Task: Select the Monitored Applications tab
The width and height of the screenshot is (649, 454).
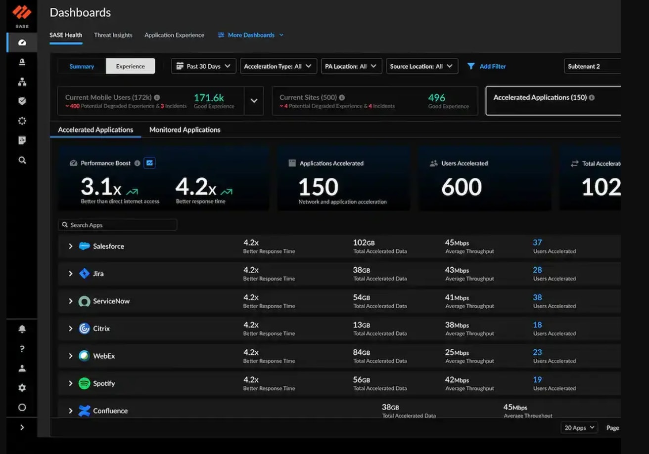Action: click(185, 130)
